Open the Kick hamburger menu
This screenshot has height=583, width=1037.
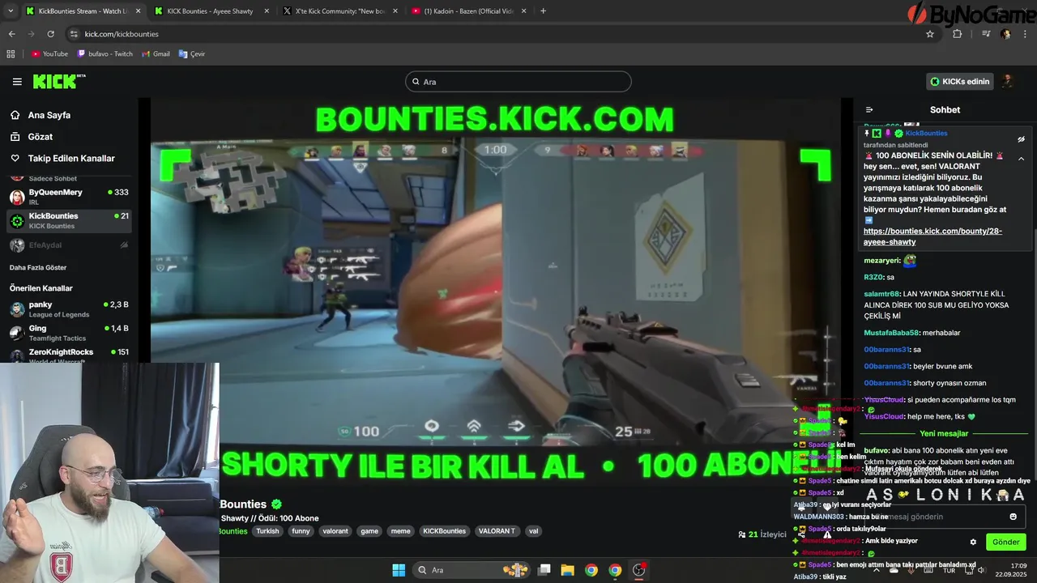[x=17, y=82]
